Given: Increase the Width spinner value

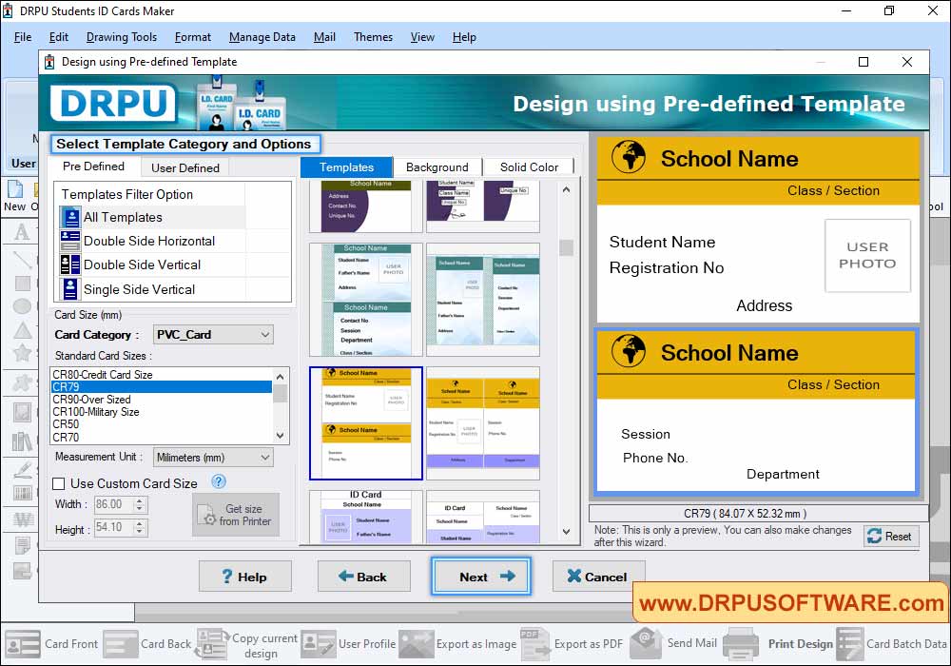Looking at the screenshot, I should [x=140, y=500].
